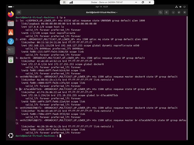Open the Trash icon in the dock
This screenshot has height=145, width=194.
pos(11,60)
